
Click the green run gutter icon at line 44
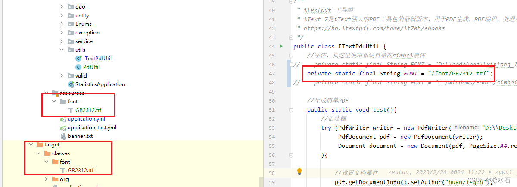coord(281,46)
